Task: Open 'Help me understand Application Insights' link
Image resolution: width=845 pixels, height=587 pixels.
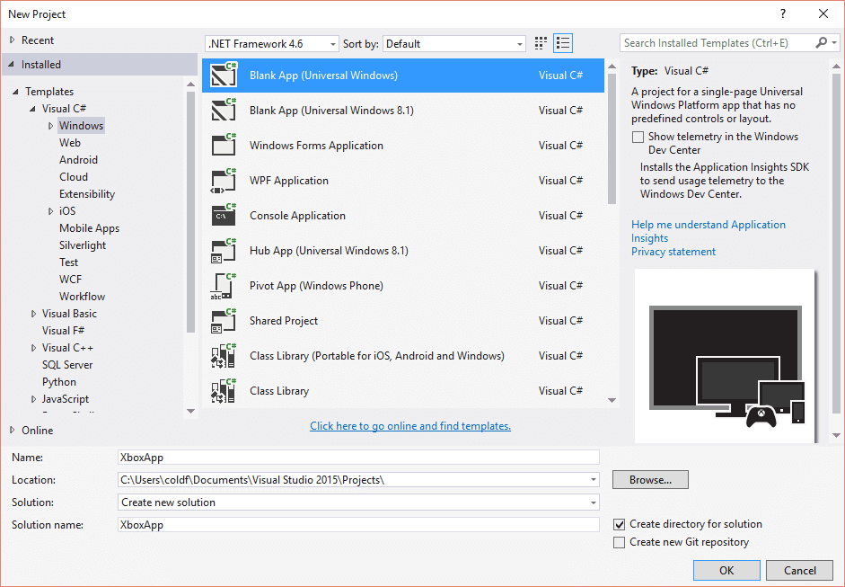Action: click(x=709, y=231)
